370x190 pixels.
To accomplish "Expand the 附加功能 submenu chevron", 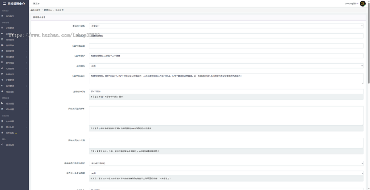I will pyautogui.click(x=27, y=127).
